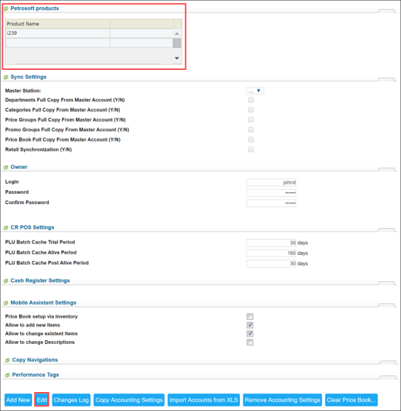The width and height of the screenshot is (401, 411).
Task: Enable Price Book setup via inventory checkbox
Action: tap(250, 317)
